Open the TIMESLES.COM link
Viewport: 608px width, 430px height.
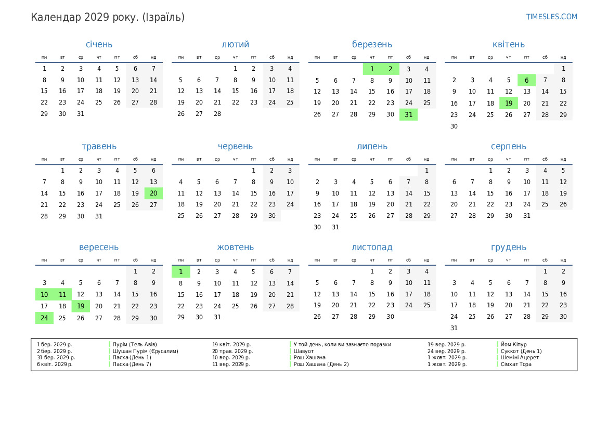(551, 17)
